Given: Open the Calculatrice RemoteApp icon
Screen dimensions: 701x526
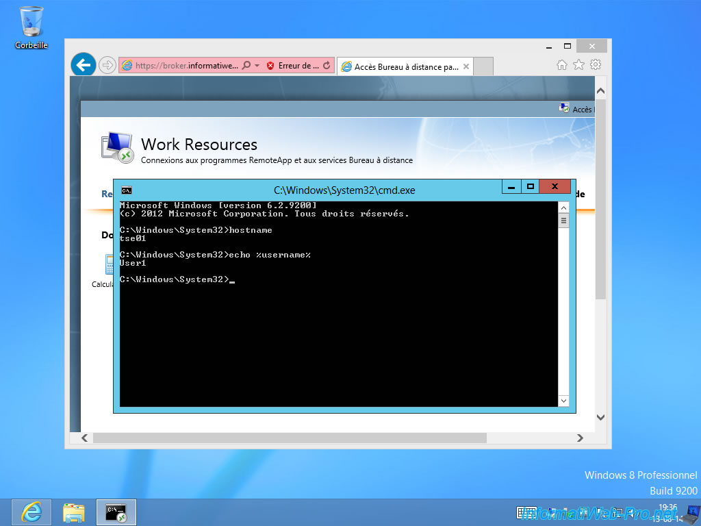Looking at the screenshot, I should point(108,266).
